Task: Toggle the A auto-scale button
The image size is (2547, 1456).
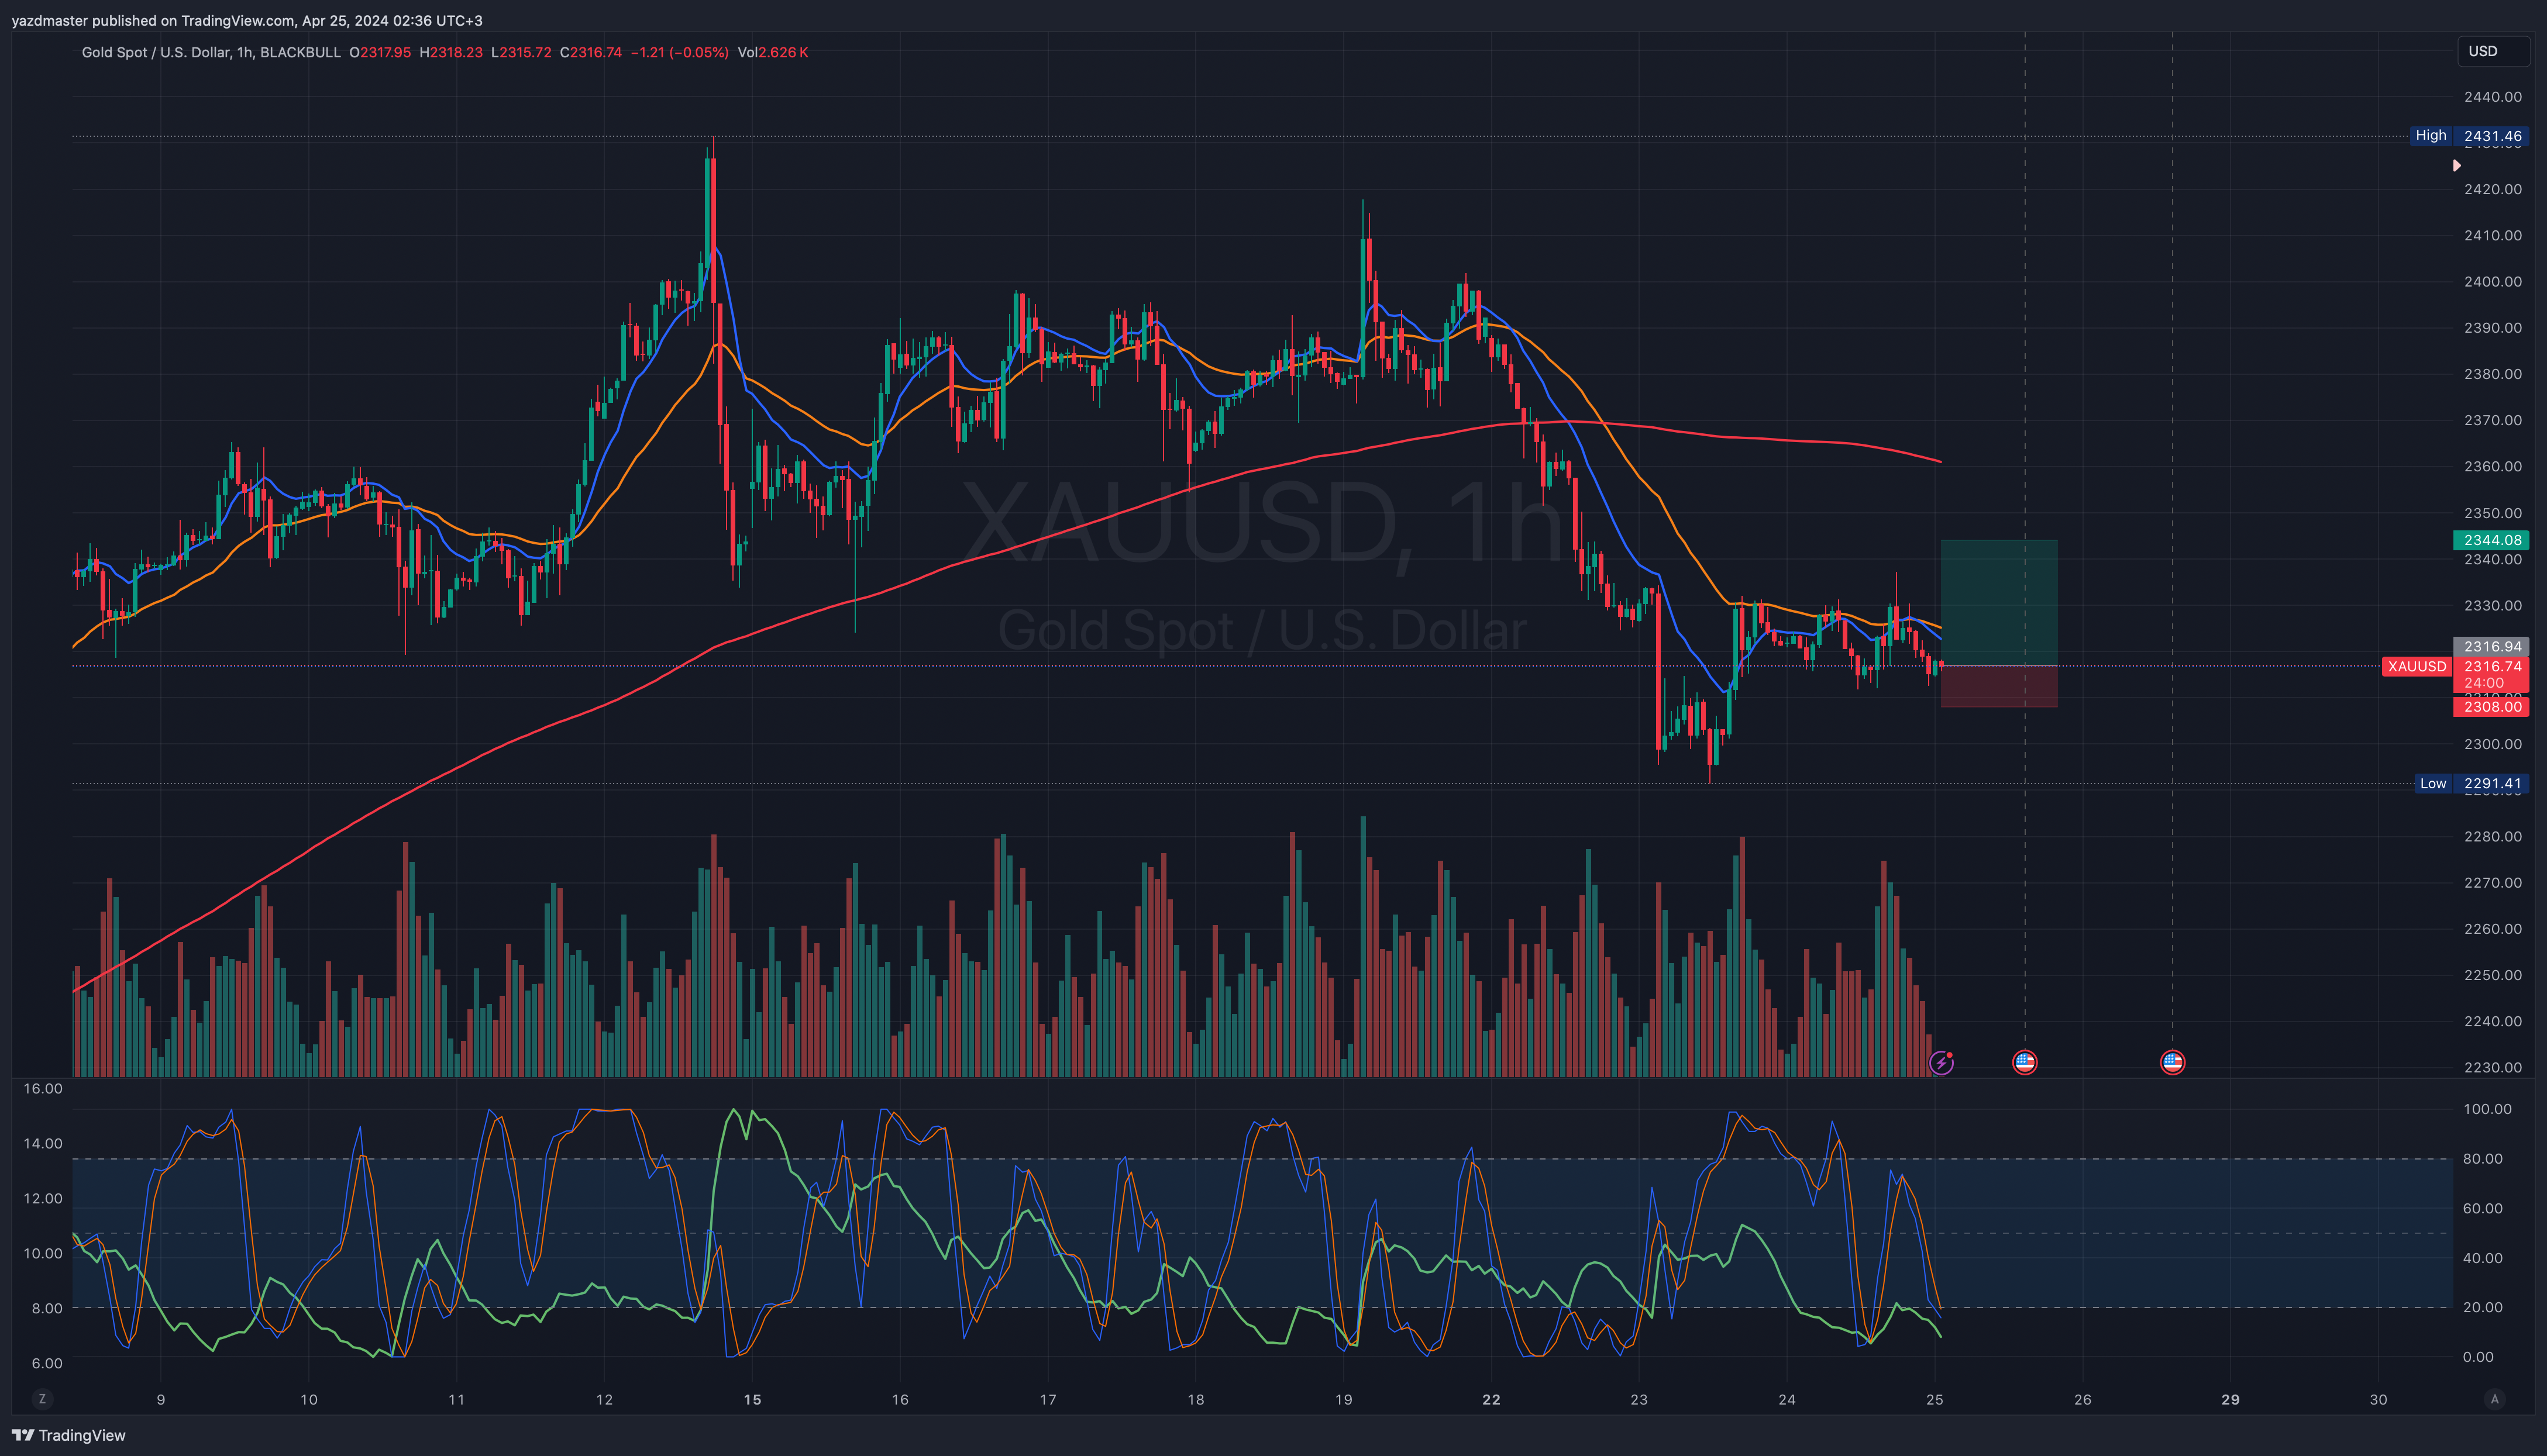Action: tap(2494, 1399)
